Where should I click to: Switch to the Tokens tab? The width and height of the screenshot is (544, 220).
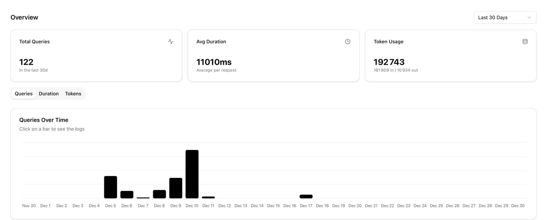73,94
